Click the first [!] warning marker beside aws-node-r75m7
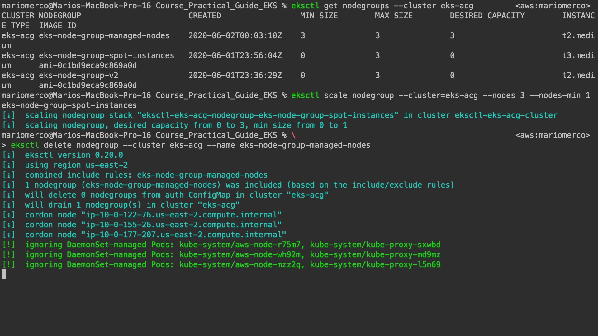This screenshot has width=598, height=336. click(x=8, y=245)
